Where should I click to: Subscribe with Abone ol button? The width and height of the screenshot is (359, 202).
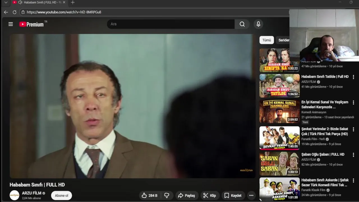click(61, 196)
